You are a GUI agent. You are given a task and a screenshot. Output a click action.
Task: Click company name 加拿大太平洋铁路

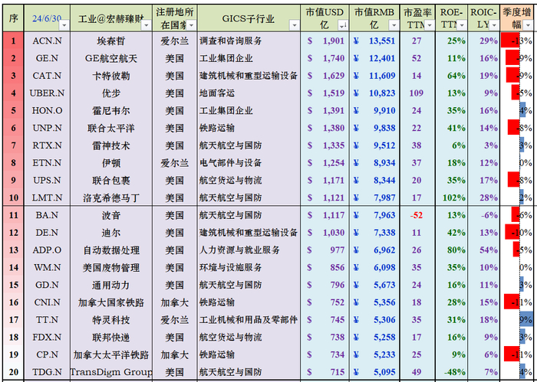click(111, 354)
